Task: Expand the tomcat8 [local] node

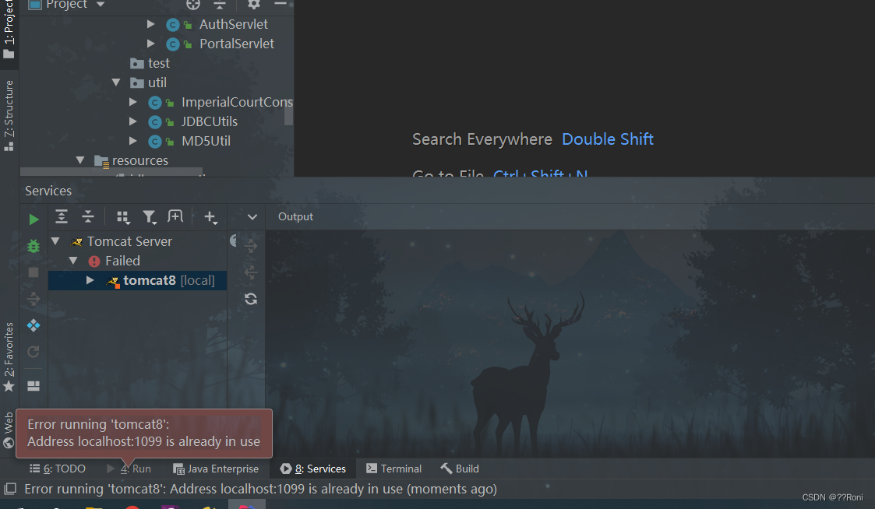Action: click(x=90, y=280)
